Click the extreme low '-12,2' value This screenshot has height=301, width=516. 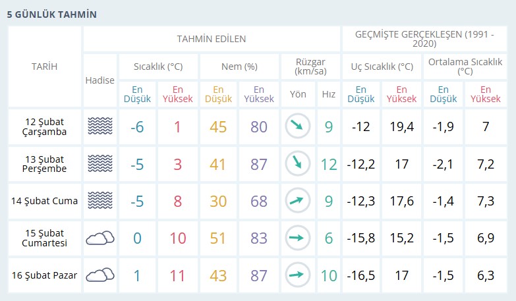coord(361,164)
